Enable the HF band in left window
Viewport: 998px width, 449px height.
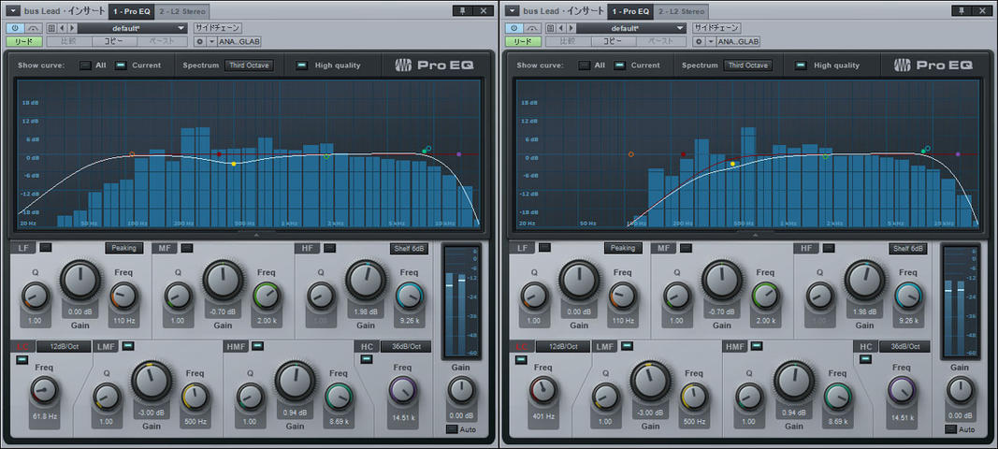tap(329, 248)
